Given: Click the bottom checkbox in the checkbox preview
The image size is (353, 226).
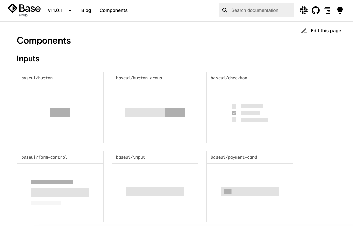Looking at the screenshot, I should pyautogui.click(x=234, y=120).
